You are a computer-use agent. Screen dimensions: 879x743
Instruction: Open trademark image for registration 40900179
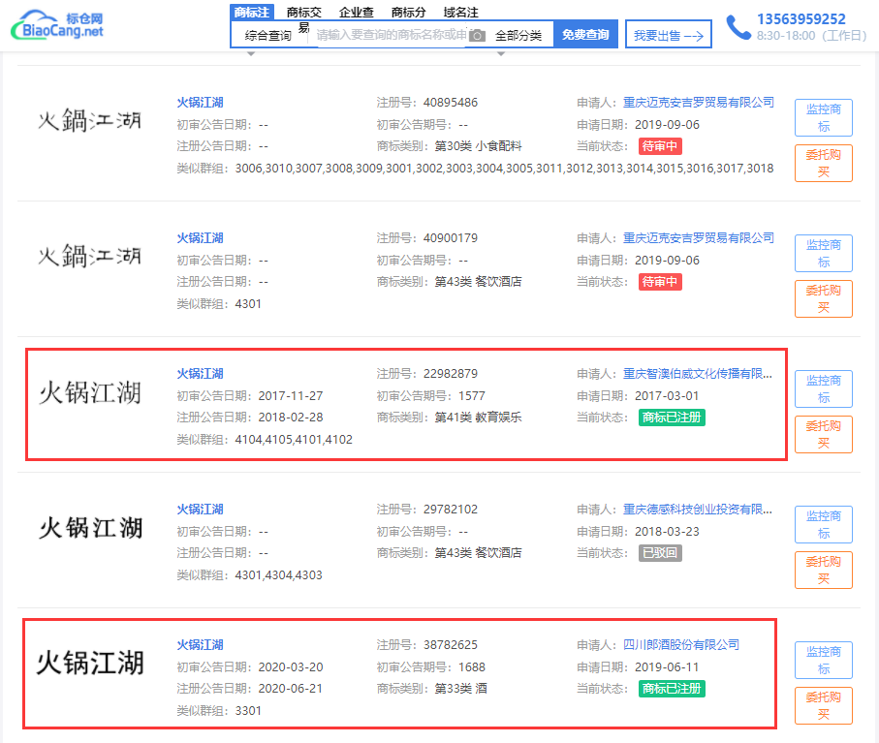click(90, 256)
